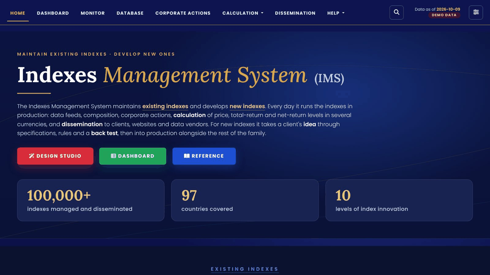This screenshot has height=275, width=490.
Task: Click the magic wand icon on Design Studio
Action: [32, 156]
